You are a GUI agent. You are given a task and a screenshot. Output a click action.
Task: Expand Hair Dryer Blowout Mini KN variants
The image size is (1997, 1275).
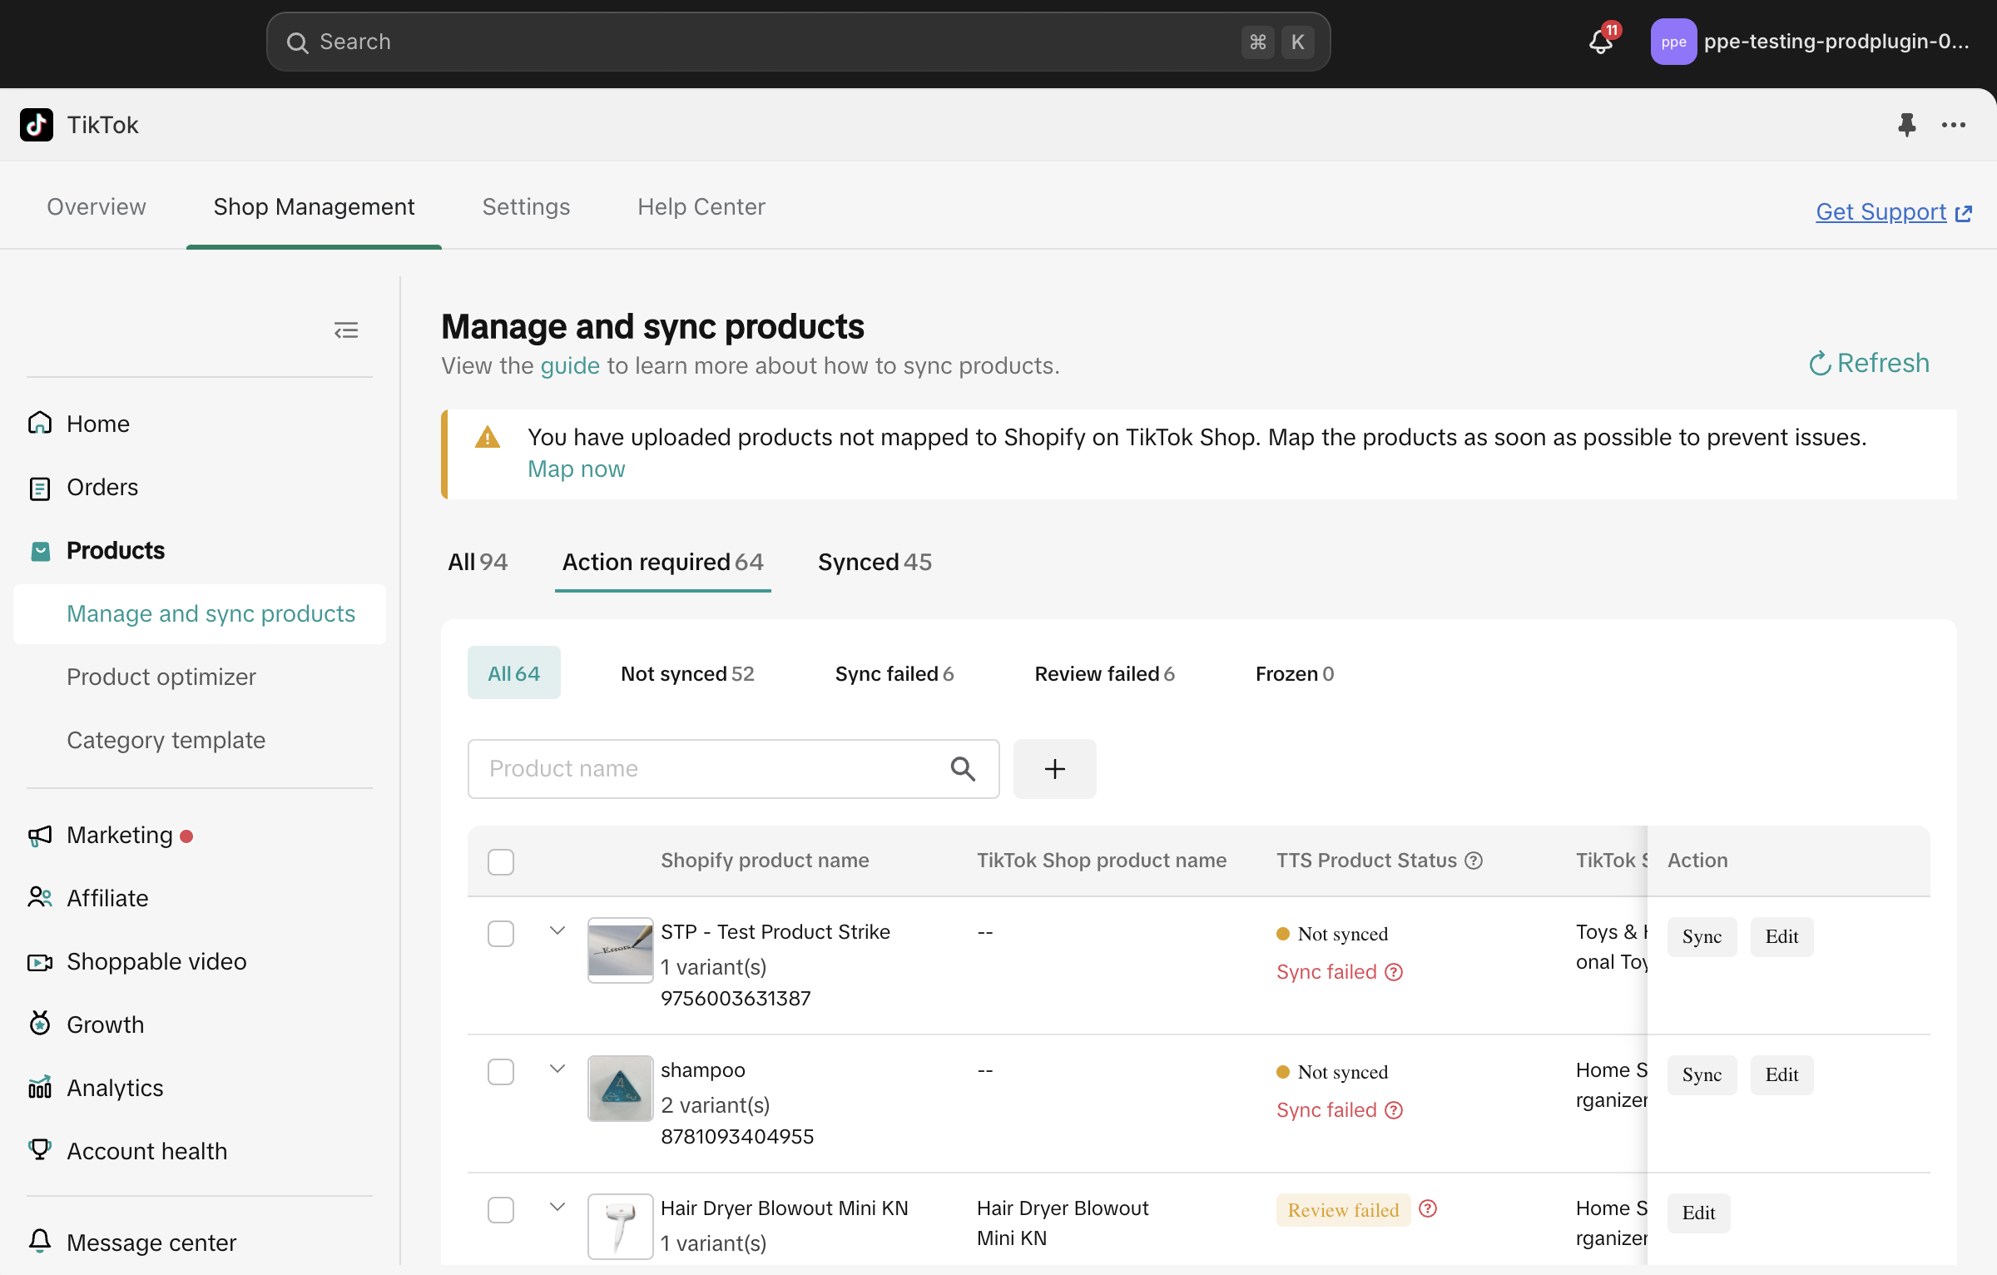(x=557, y=1208)
